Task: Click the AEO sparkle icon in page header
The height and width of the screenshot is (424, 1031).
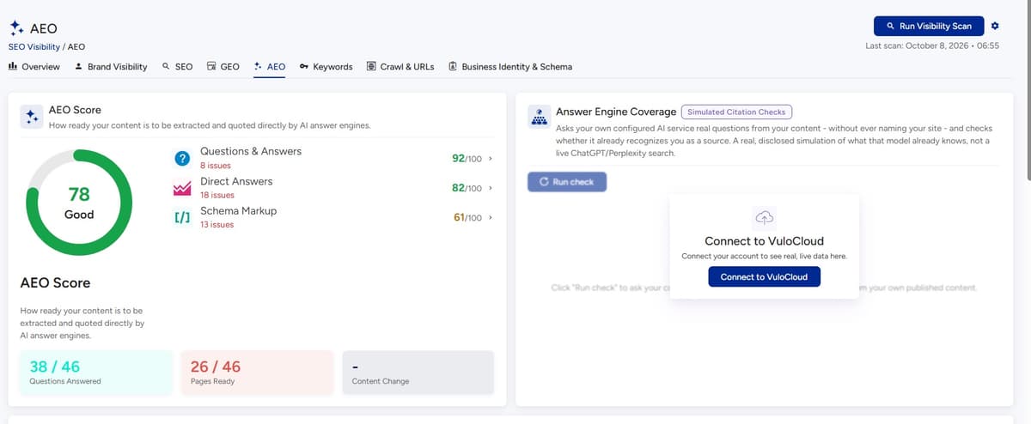Action: click(x=16, y=29)
